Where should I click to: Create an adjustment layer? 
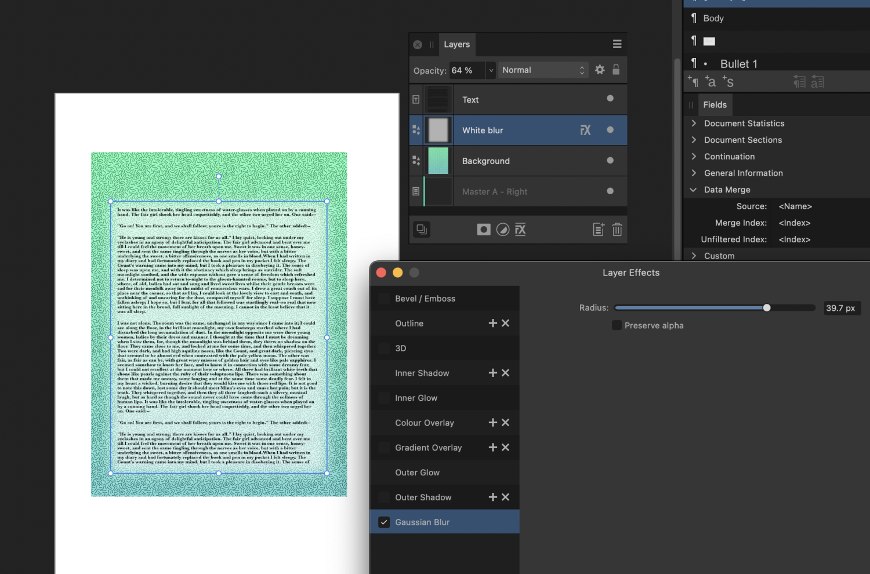point(502,229)
